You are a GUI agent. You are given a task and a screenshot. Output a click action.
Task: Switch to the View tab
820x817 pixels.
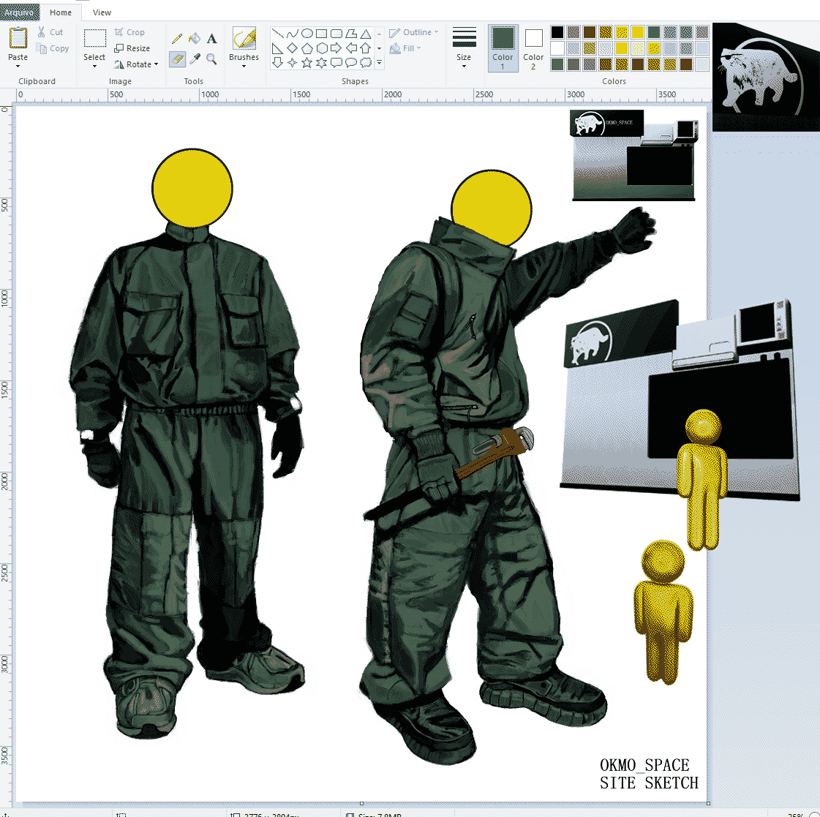coord(102,12)
